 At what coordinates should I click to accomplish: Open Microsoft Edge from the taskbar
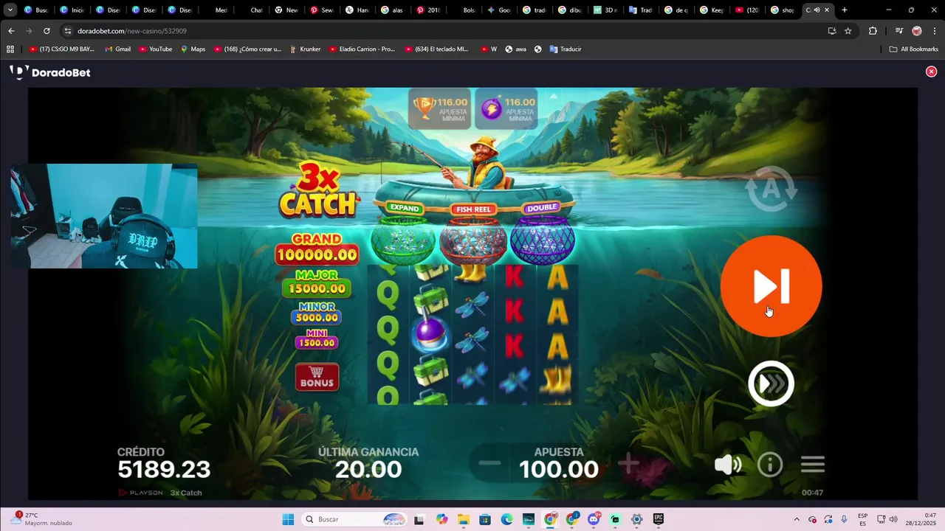click(x=507, y=519)
